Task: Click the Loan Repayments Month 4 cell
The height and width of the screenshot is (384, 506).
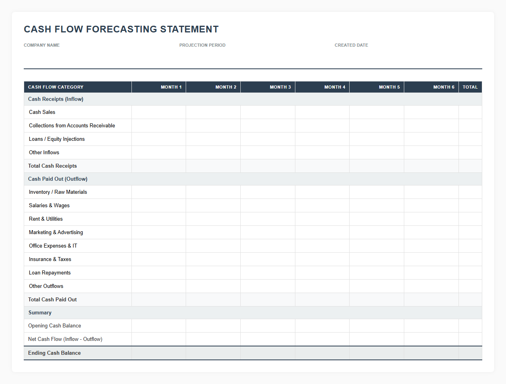Action: tap(322, 273)
